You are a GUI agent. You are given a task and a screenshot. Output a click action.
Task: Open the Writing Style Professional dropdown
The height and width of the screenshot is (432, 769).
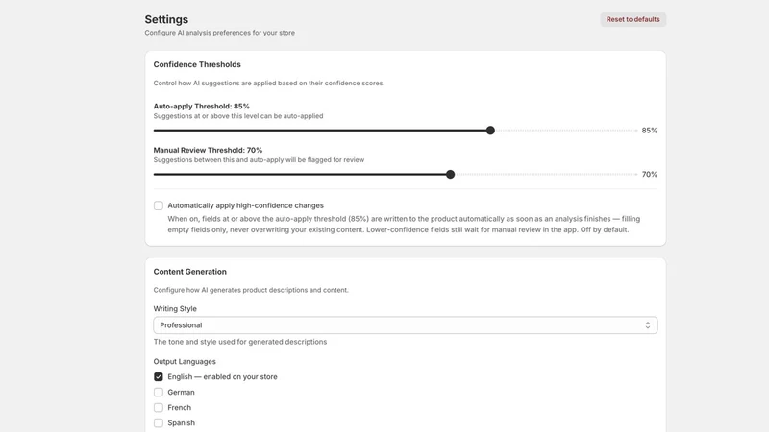tap(405, 325)
